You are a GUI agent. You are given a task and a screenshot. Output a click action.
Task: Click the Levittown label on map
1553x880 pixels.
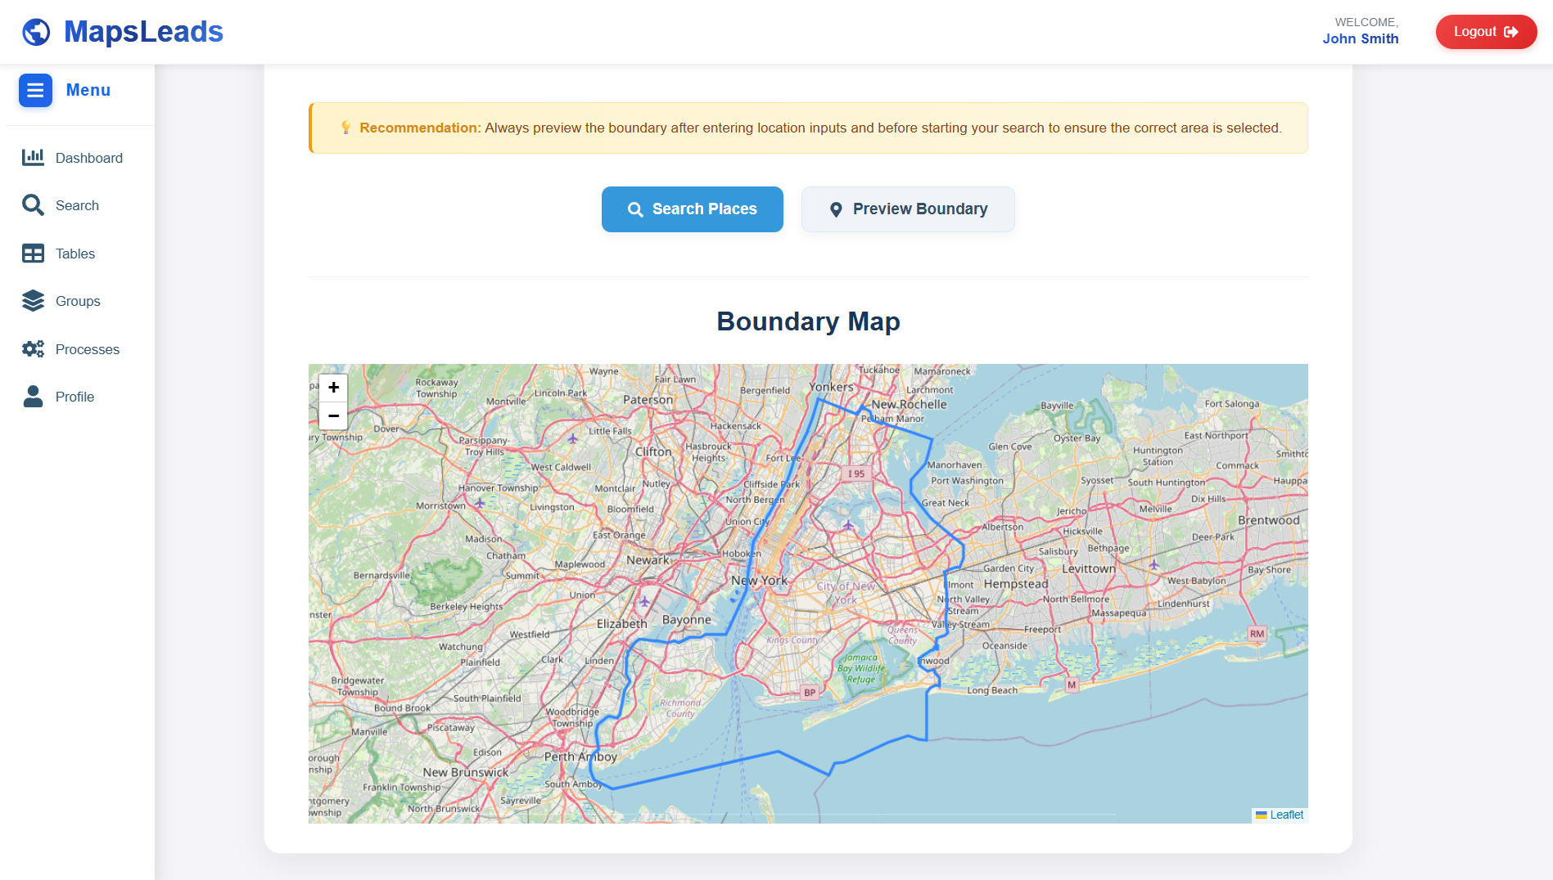1088,568
